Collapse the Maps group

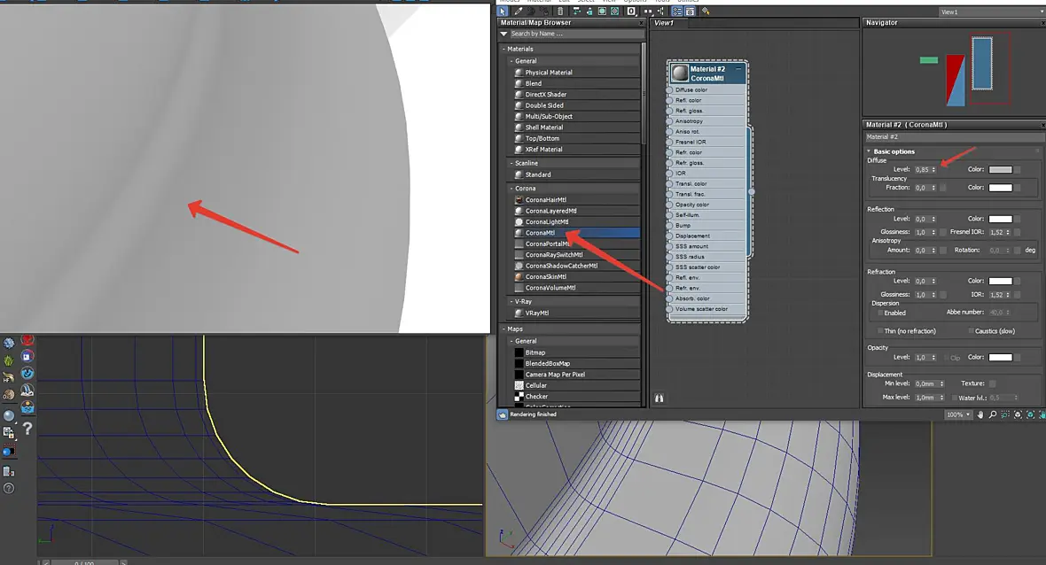(x=503, y=329)
